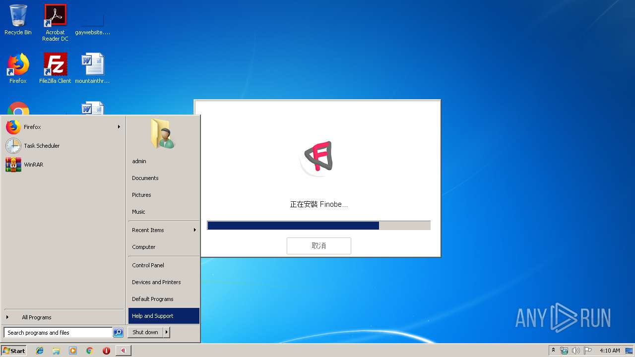
Task: Click the user account folder picture
Action: (163, 133)
